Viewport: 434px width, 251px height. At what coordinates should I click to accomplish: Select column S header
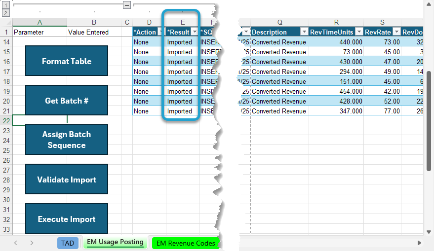click(x=382, y=22)
